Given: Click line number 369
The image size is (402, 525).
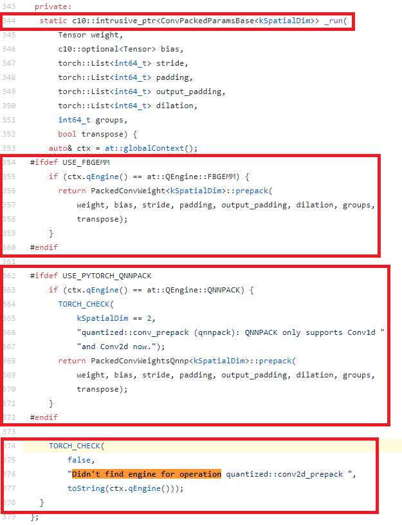Looking at the screenshot, I should (x=9, y=375).
